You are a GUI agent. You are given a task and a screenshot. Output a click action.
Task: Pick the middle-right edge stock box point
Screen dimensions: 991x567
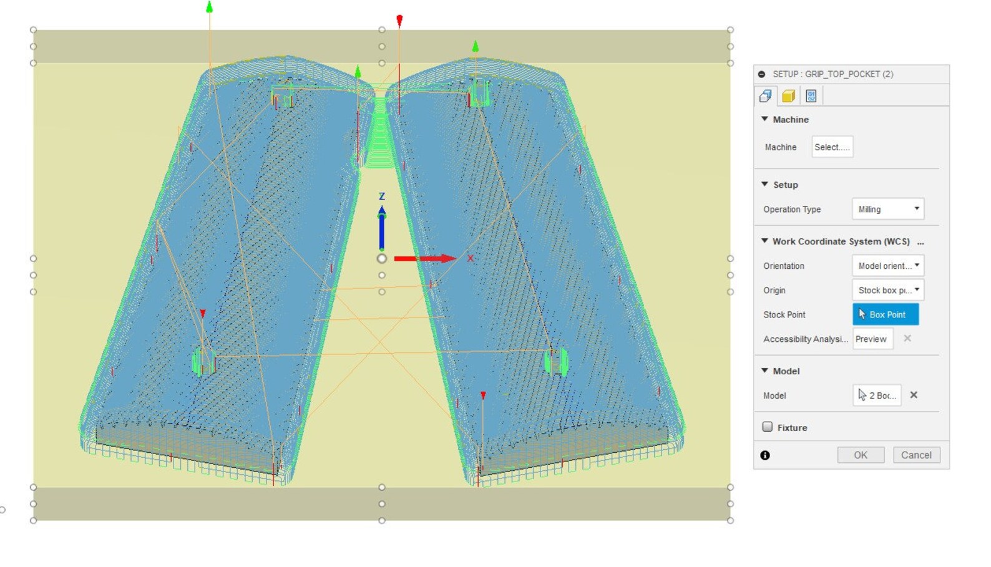(730, 275)
